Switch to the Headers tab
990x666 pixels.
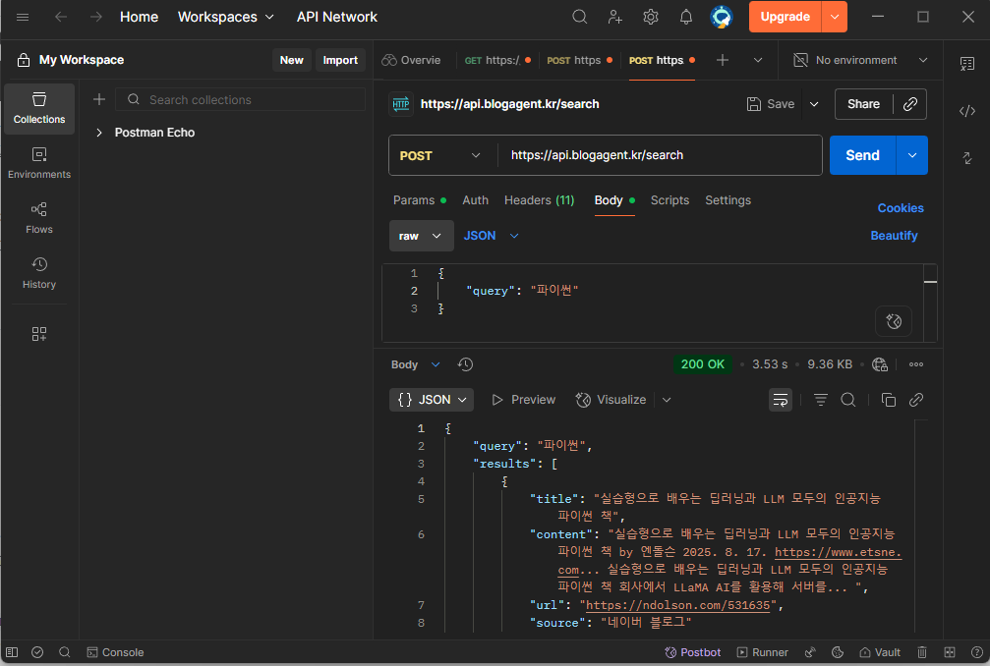click(x=539, y=200)
